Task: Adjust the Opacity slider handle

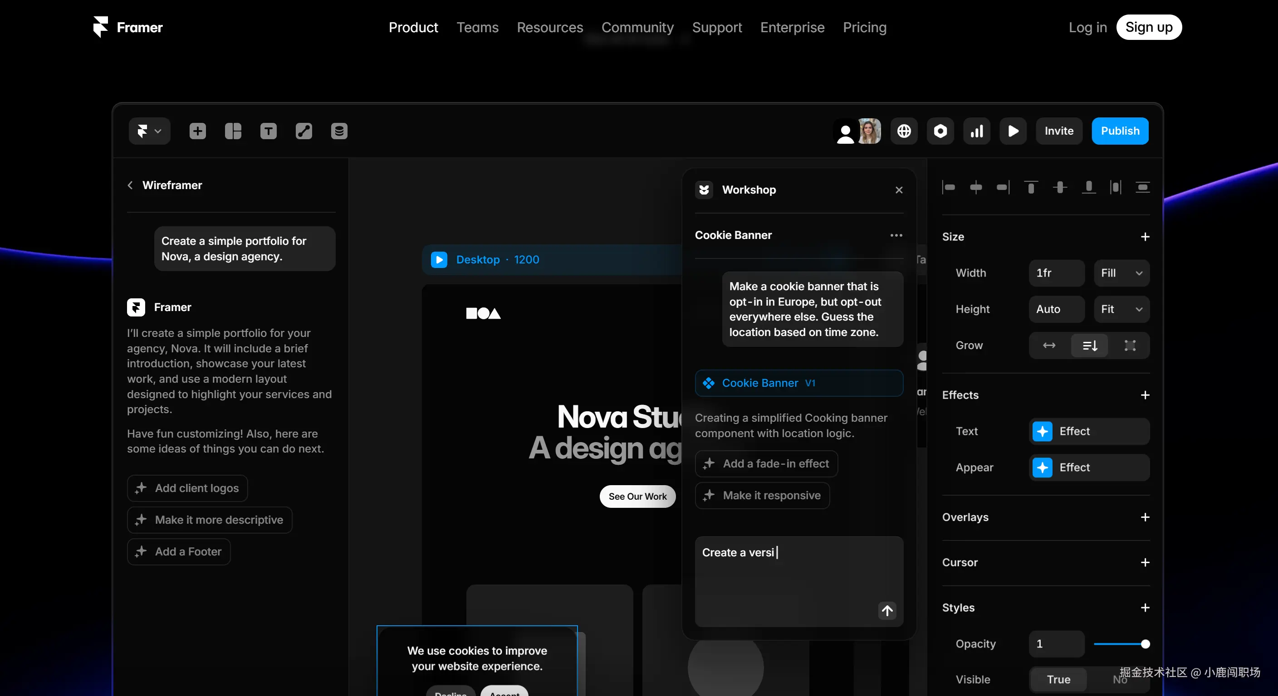Action: coord(1145,644)
